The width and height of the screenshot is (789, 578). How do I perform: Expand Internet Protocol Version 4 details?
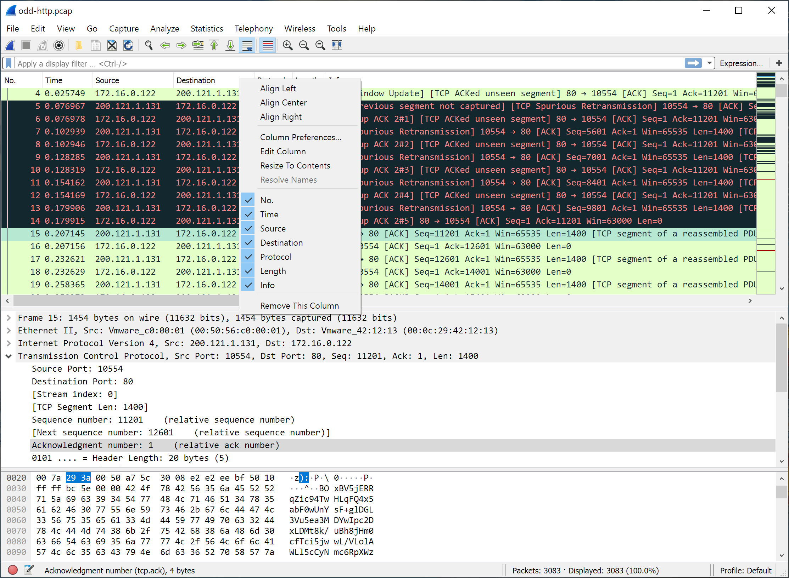click(x=8, y=343)
